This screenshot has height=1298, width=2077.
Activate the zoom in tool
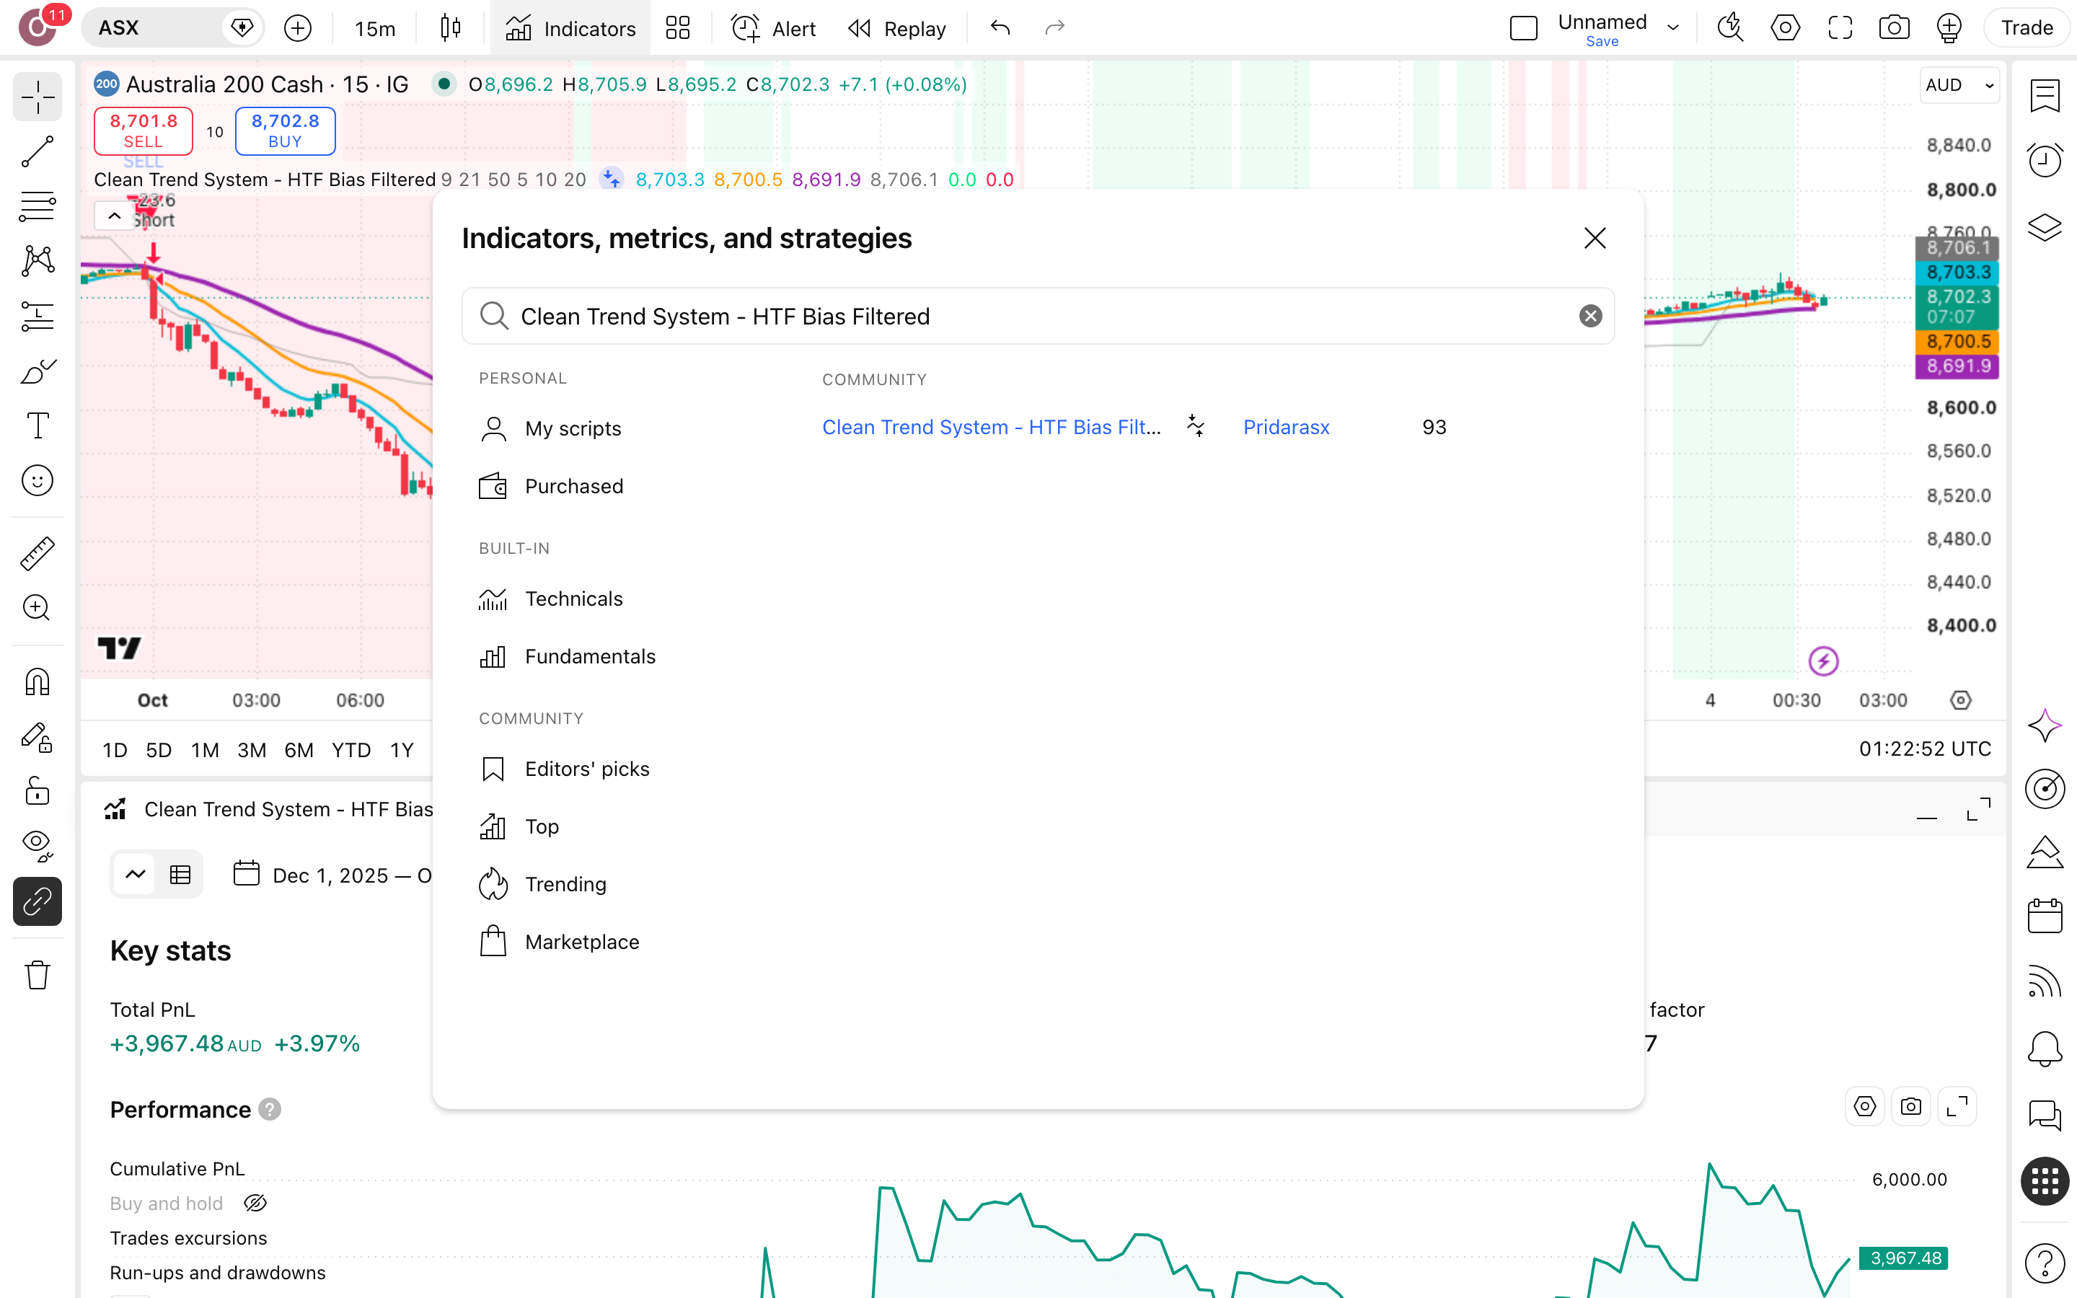(x=37, y=608)
